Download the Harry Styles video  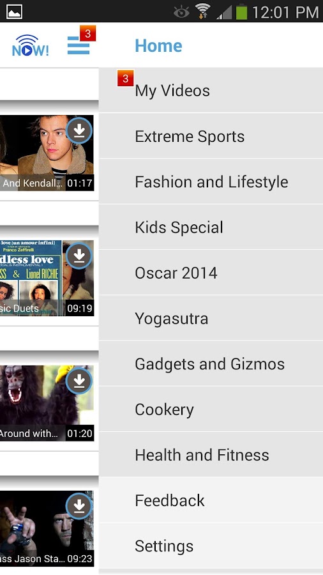[79, 130]
